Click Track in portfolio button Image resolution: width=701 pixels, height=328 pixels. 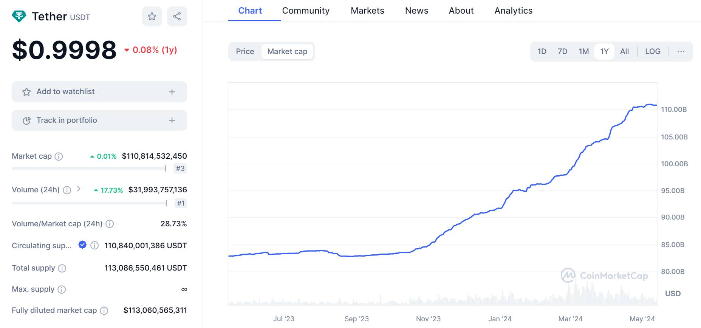(99, 120)
